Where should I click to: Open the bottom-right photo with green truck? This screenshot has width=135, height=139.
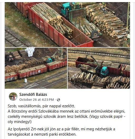99,68
